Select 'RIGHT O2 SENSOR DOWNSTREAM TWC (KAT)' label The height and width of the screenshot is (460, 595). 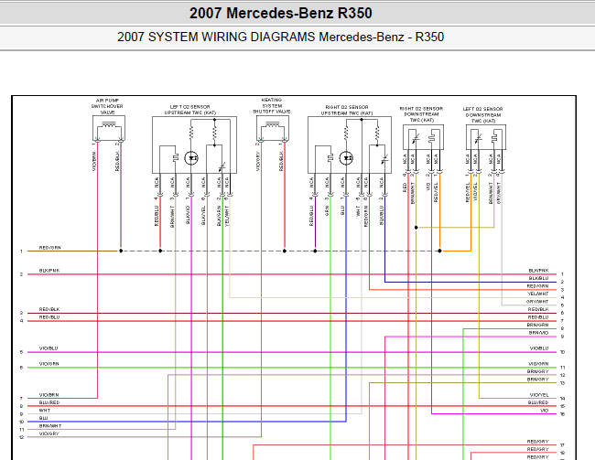tap(421, 114)
